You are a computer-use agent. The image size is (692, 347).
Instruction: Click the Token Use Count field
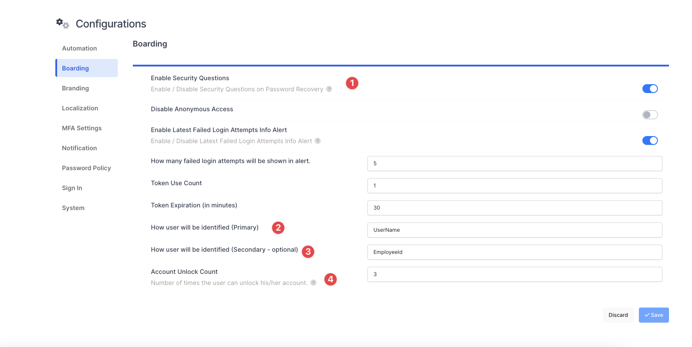tap(514, 186)
